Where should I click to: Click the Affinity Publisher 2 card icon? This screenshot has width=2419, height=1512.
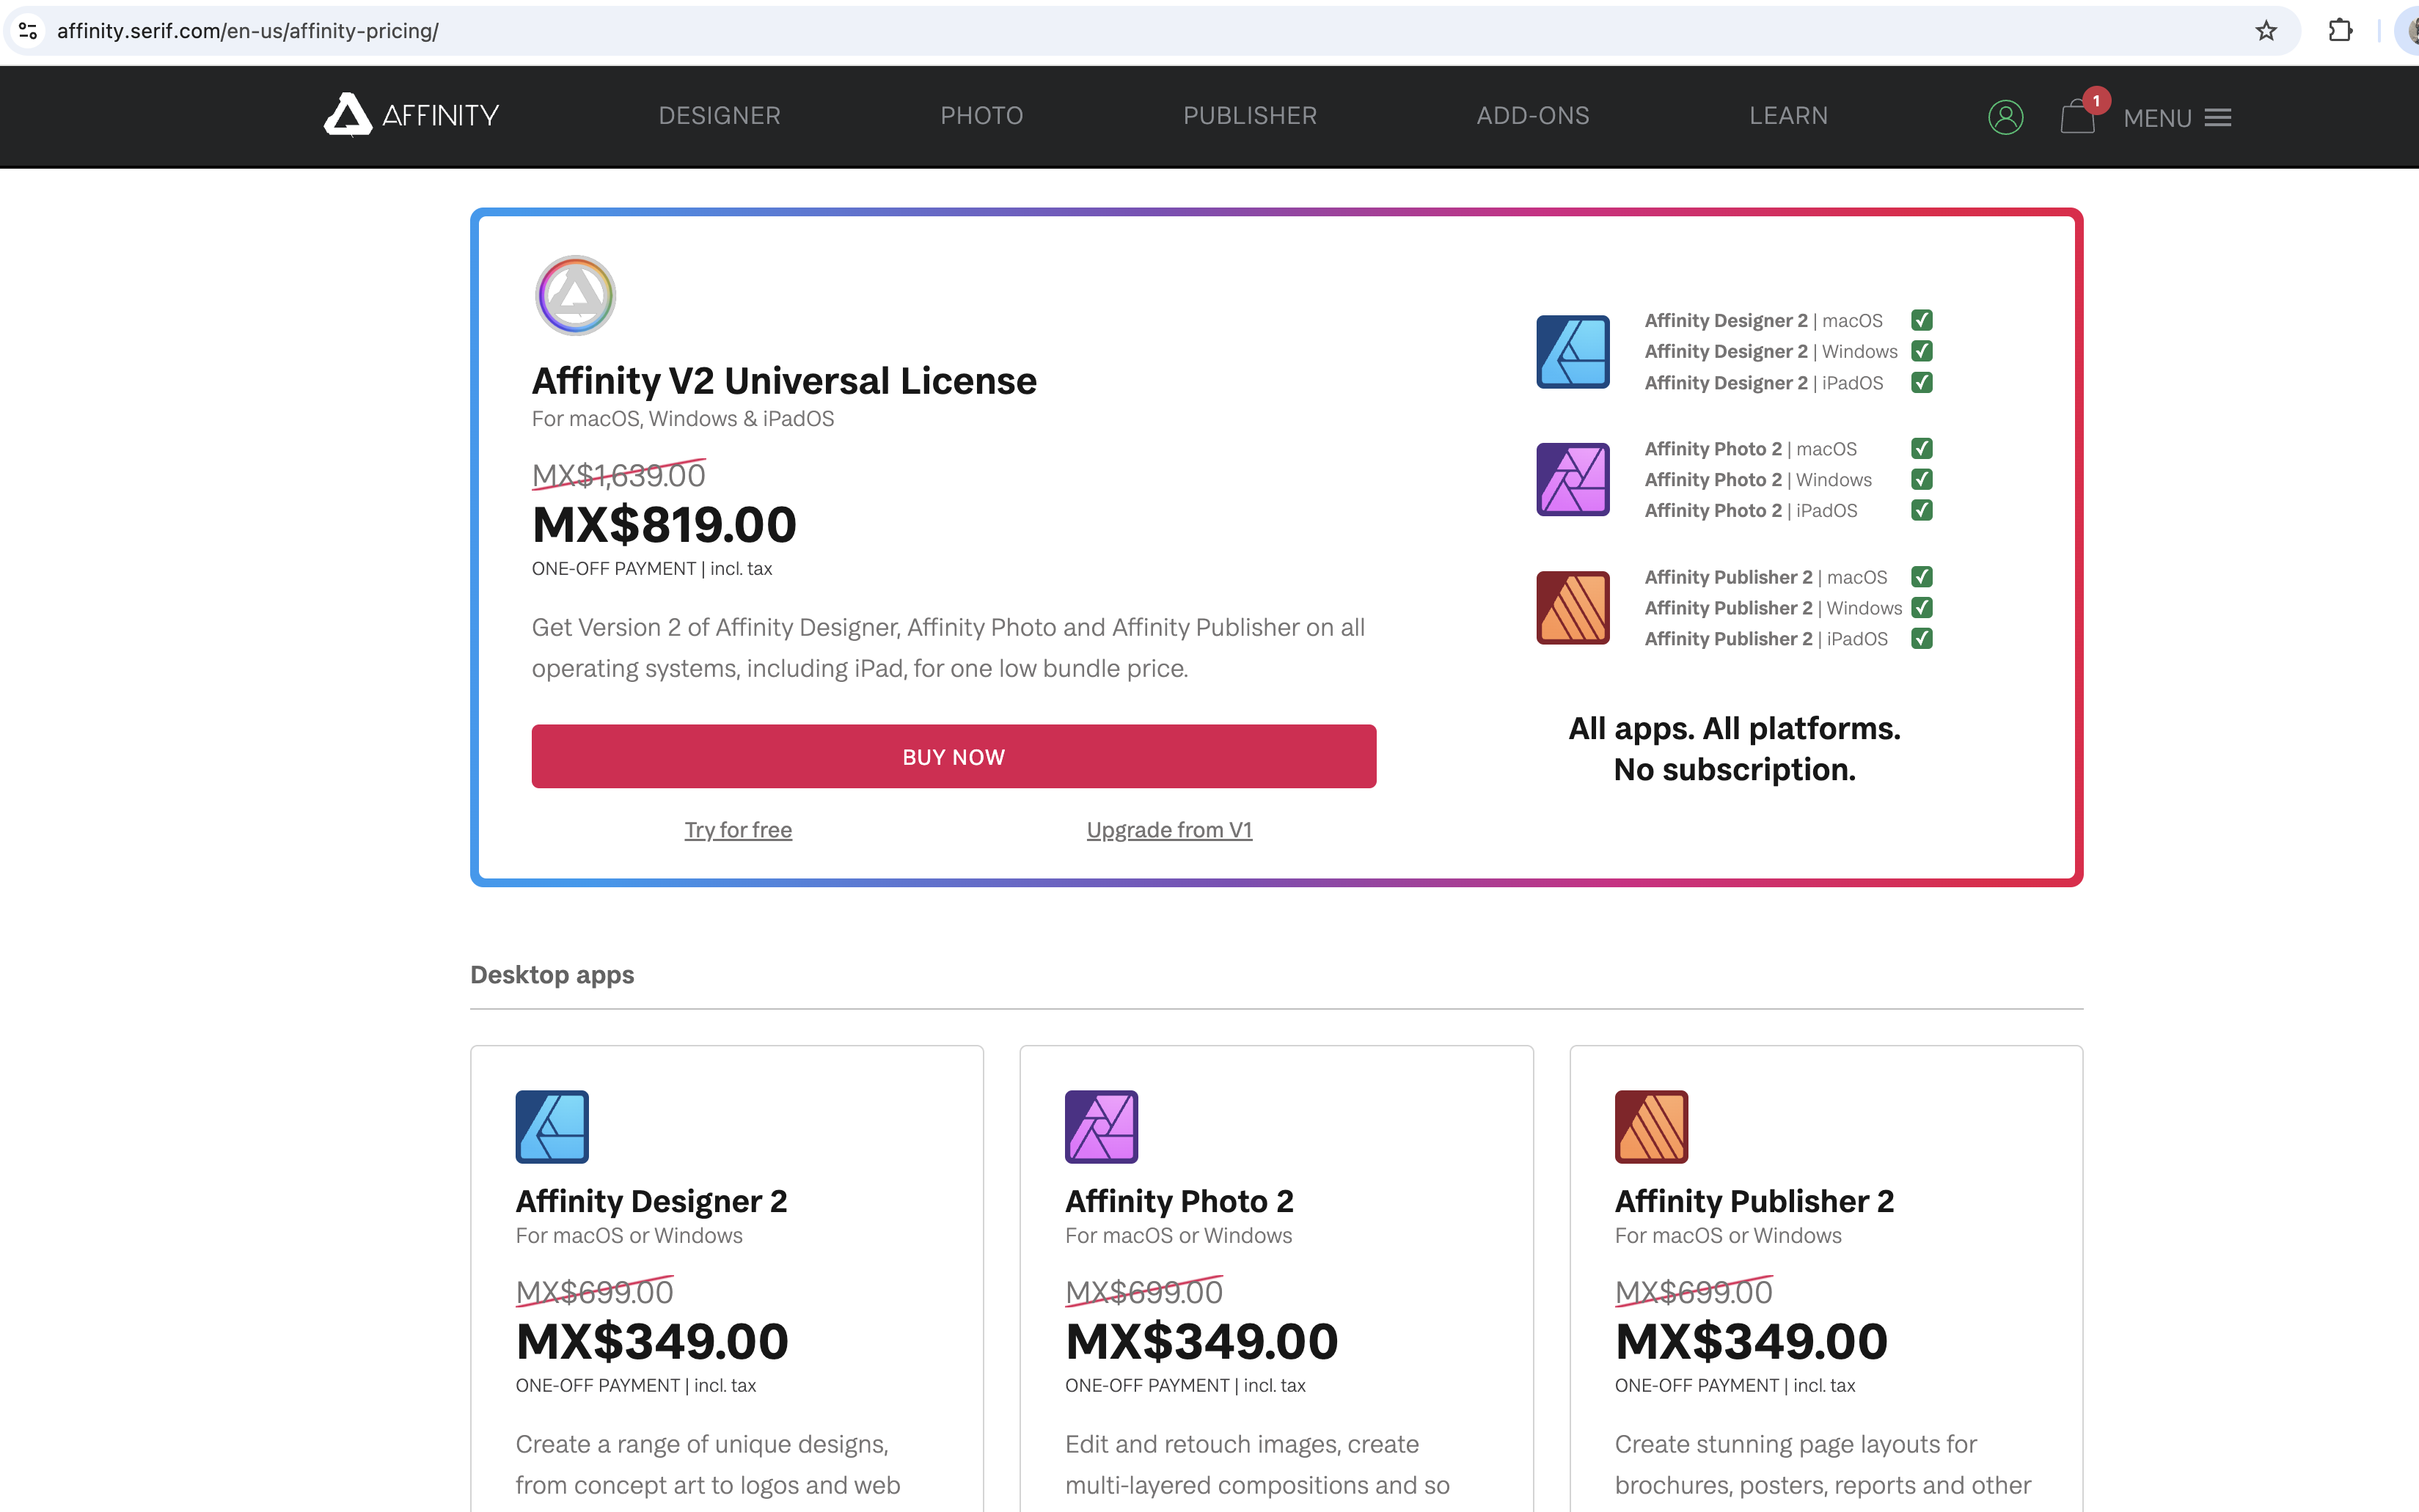coord(1652,1127)
